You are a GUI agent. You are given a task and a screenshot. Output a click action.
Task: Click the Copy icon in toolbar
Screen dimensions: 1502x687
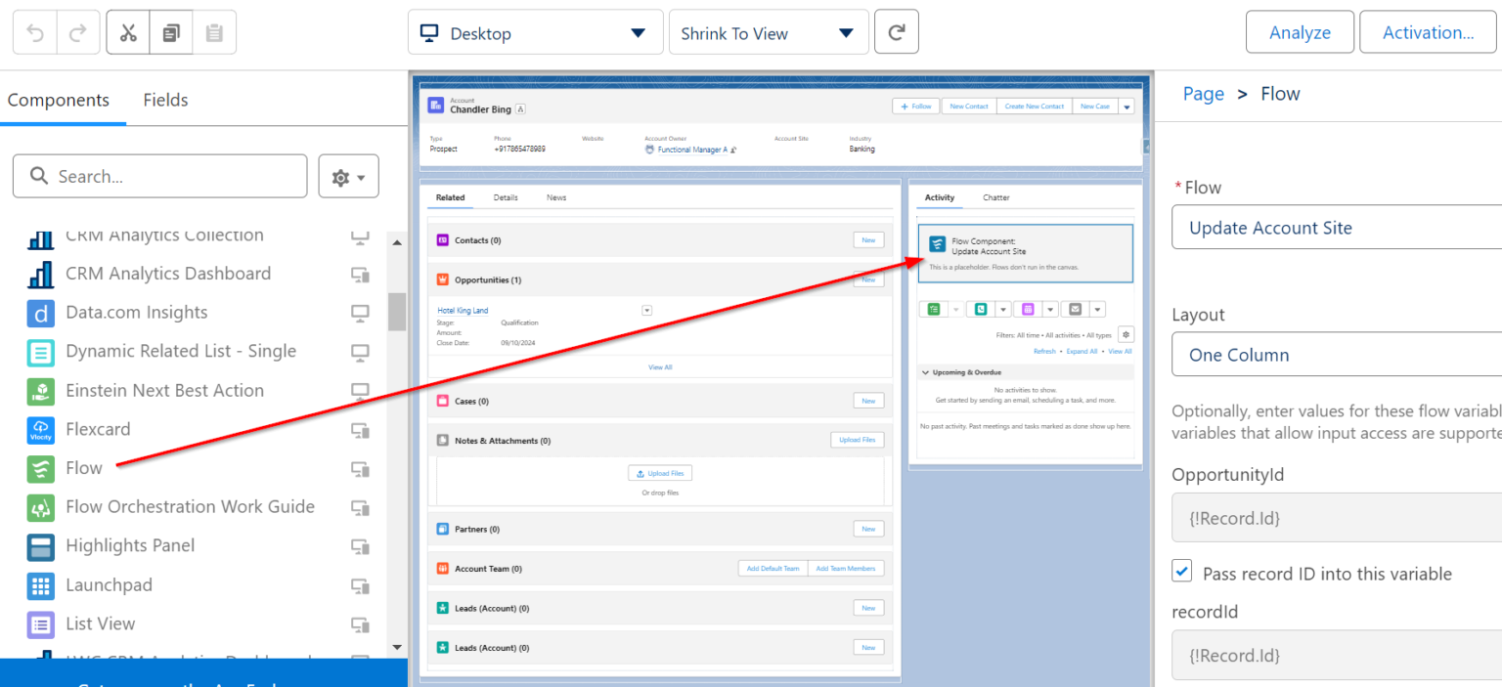pos(171,32)
